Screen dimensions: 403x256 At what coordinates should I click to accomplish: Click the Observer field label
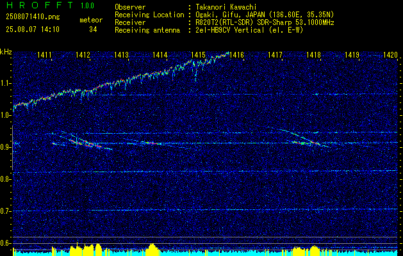click(130, 7)
